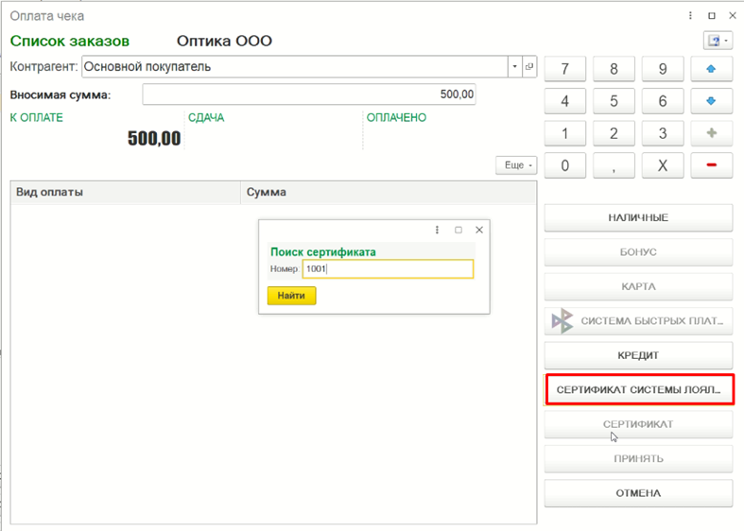This screenshot has height=531, width=744.
Task: Click the blue up arrow keypad button
Action: 711,69
